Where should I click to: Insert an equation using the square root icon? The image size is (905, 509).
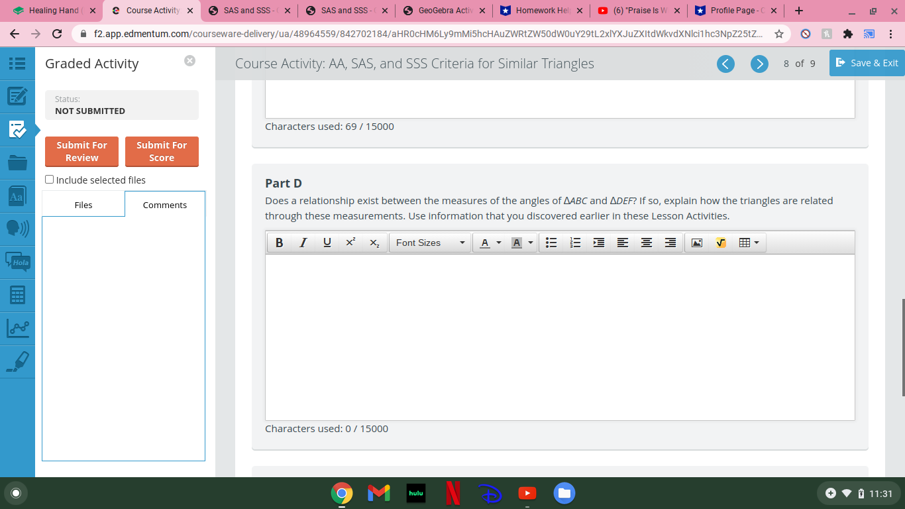720,243
